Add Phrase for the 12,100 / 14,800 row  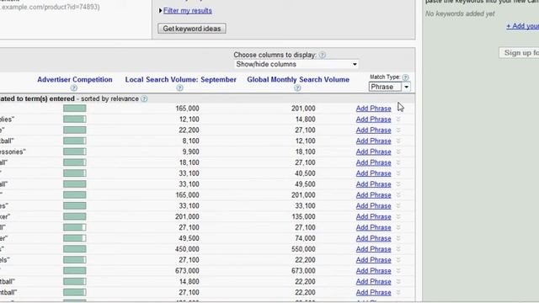pos(374,120)
